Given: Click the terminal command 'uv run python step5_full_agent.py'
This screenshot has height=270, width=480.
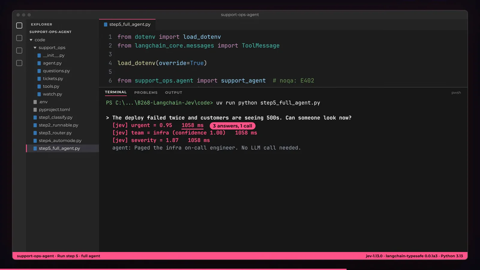Looking at the screenshot, I should point(268,103).
